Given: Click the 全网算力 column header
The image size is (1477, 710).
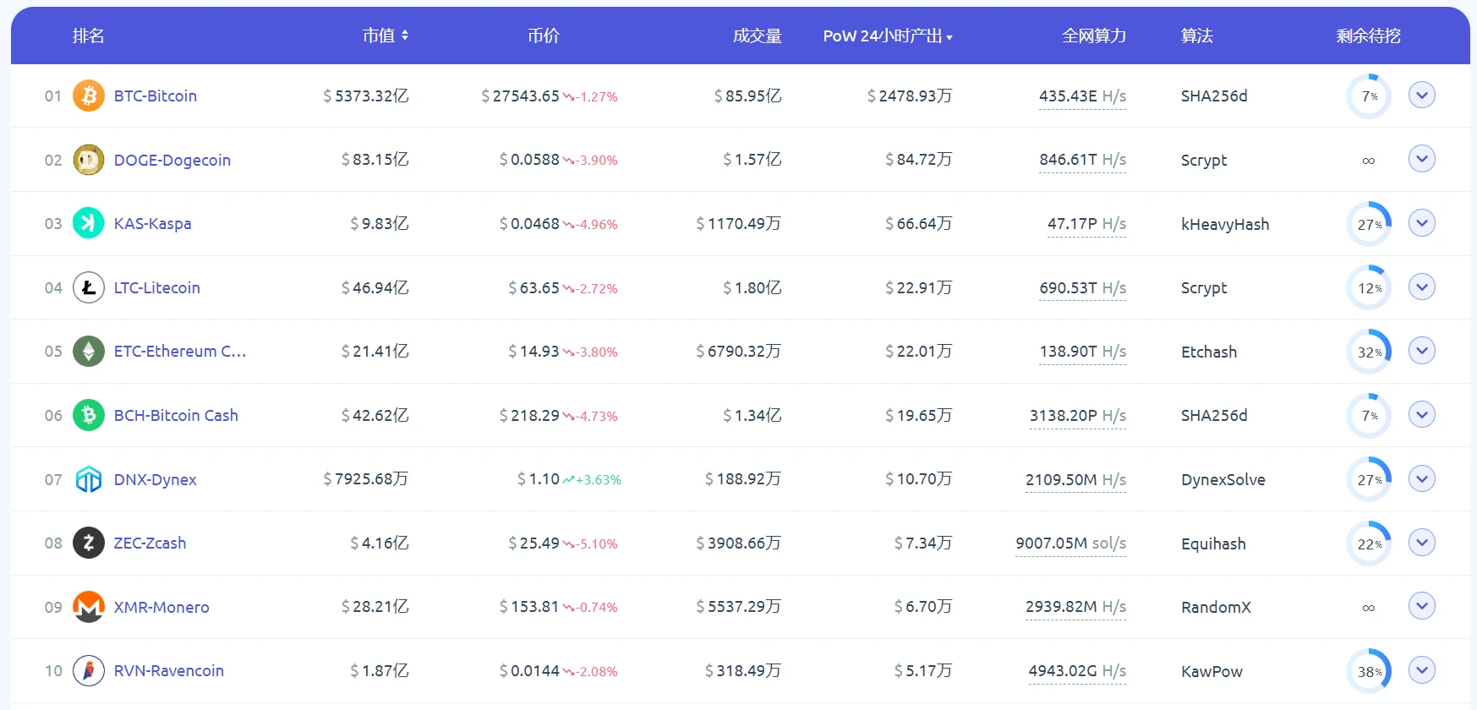Looking at the screenshot, I should (1094, 35).
